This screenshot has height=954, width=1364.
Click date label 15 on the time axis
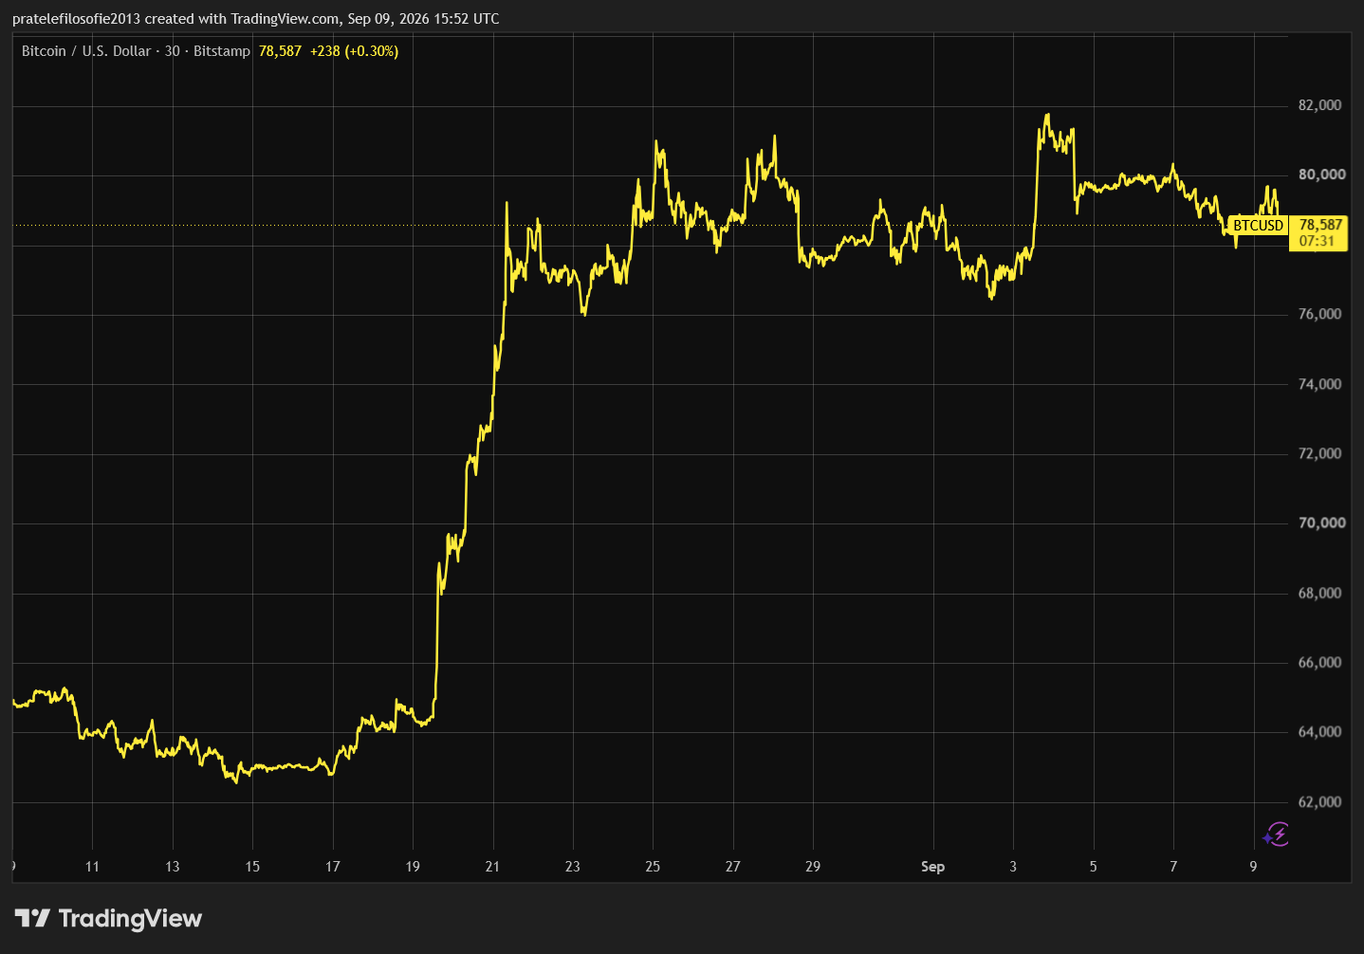(252, 867)
